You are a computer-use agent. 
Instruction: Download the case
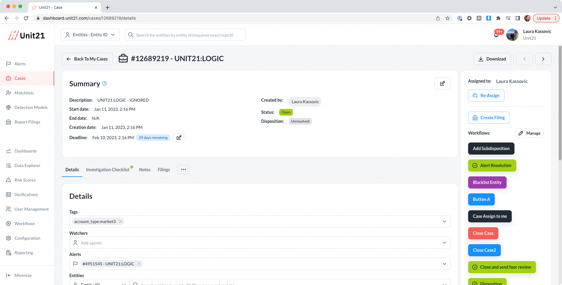point(492,59)
